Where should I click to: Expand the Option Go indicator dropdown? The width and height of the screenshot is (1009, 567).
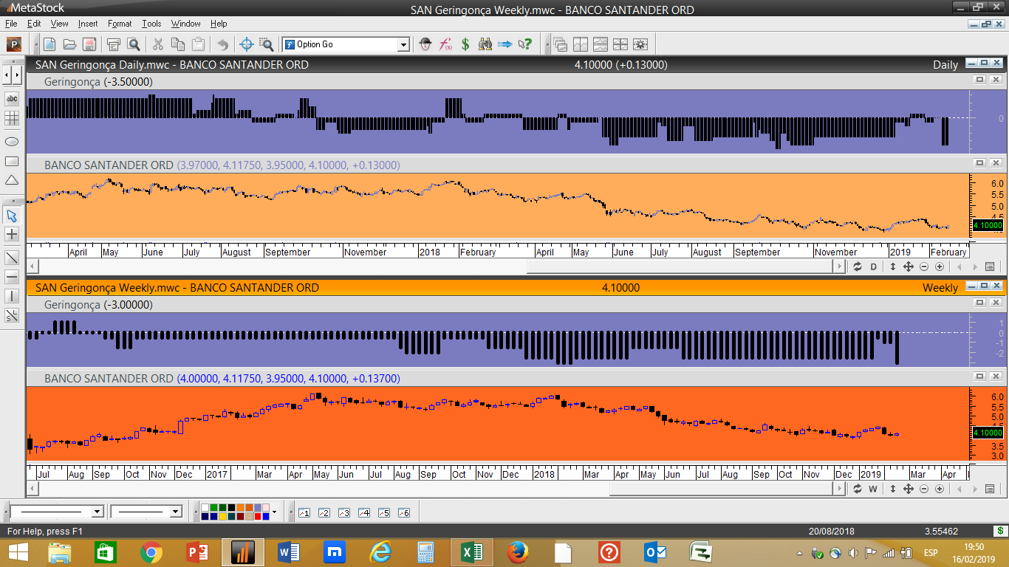click(403, 45)
